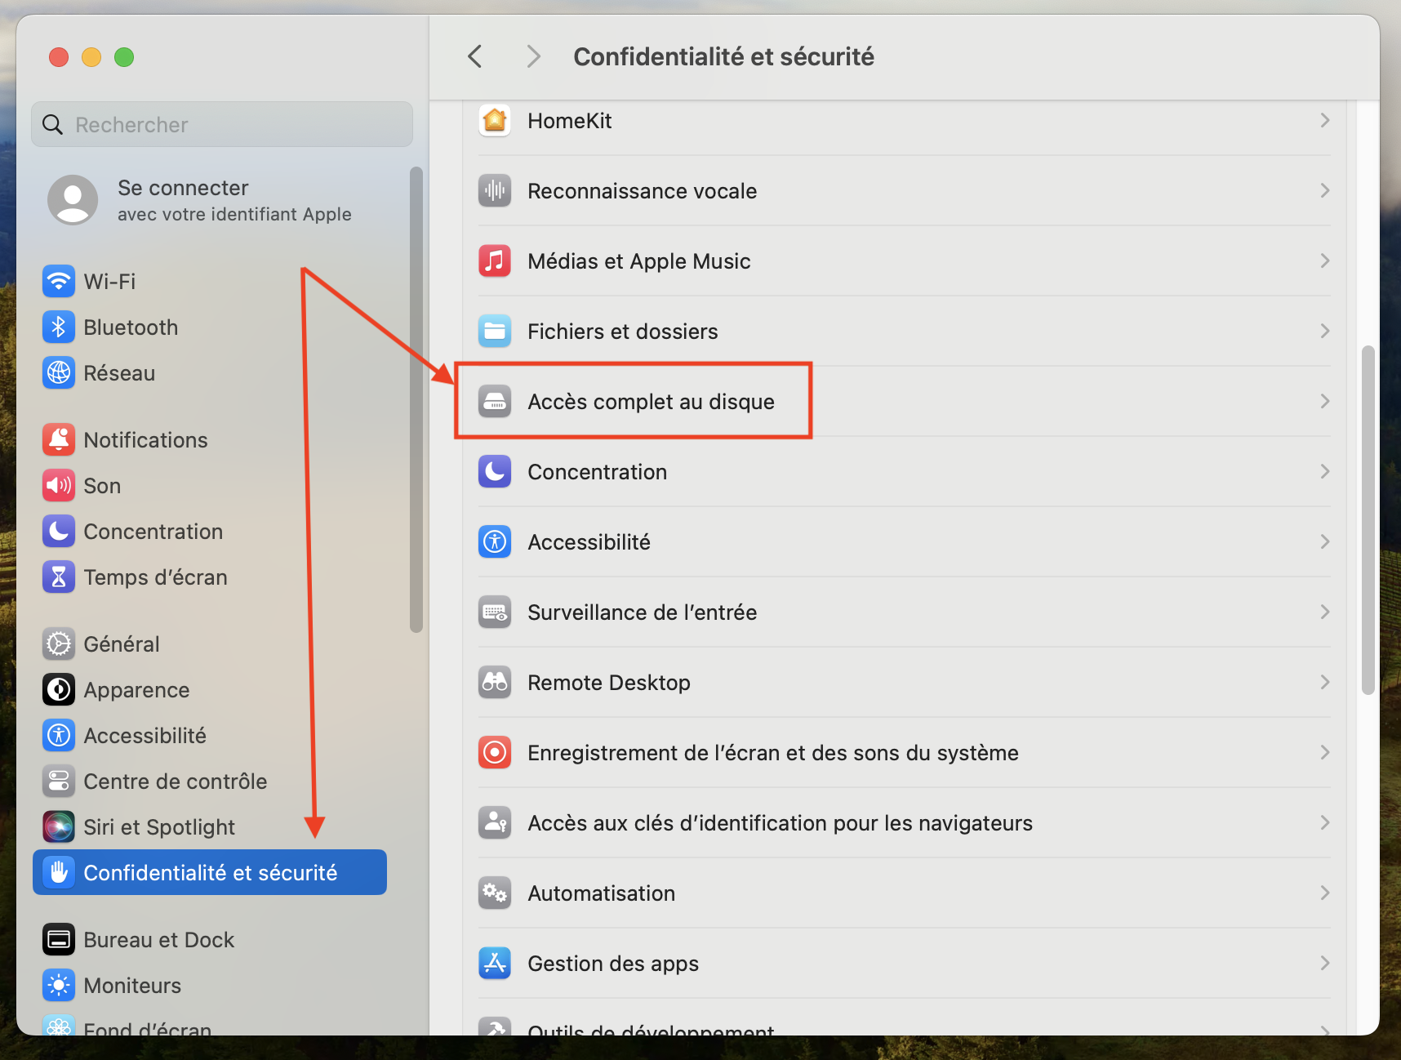
Task: Click the Accès complet au disque drive icon
Action: pyautogui.click(x=495, y=402)
